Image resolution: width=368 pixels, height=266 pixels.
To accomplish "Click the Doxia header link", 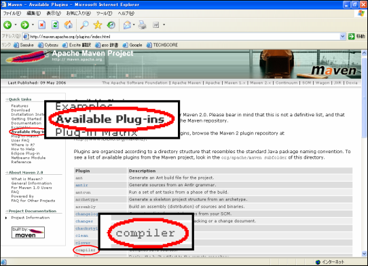I will (x=352, y=83).
